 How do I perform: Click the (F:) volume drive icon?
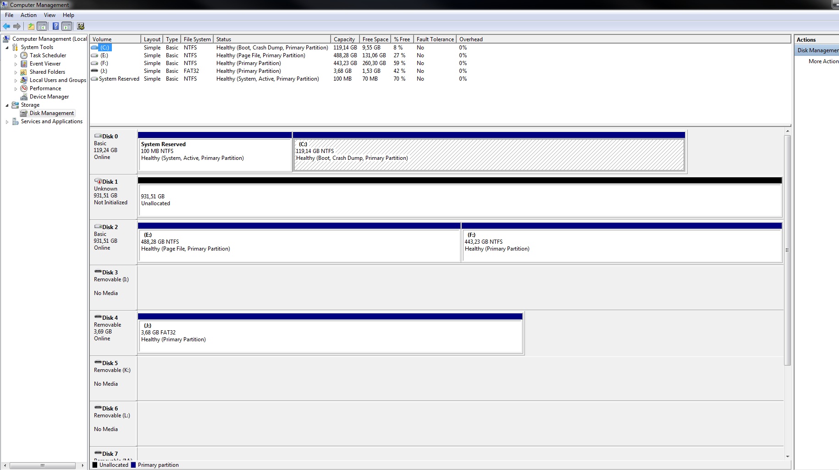click(x=94, y=63)
